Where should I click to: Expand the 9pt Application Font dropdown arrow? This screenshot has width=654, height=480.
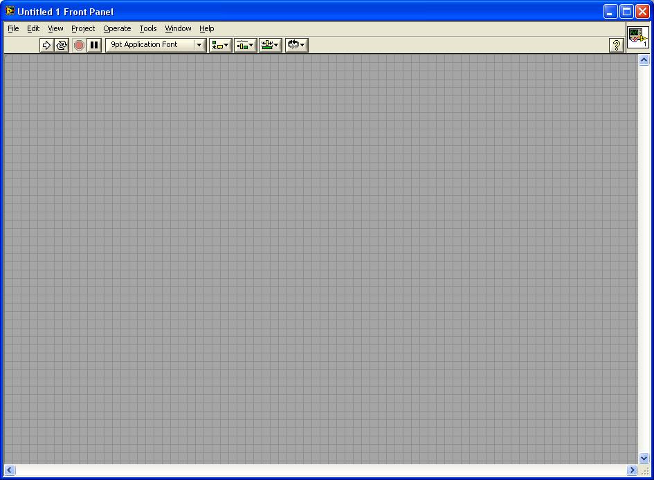coord(199,45)
